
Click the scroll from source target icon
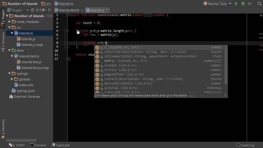pyautogui.click(x=32, y=10)
